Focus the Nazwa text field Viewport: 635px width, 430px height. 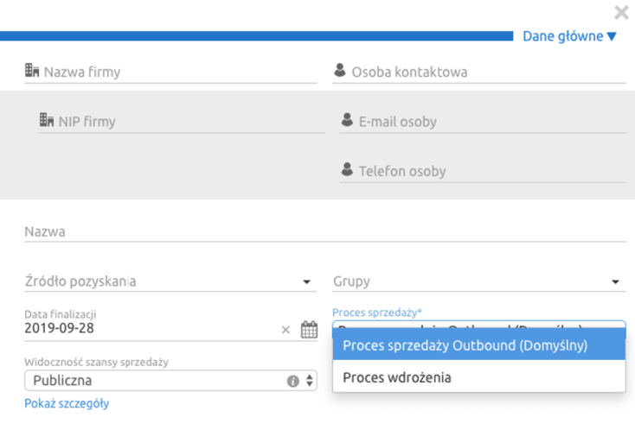coord(325,232)
